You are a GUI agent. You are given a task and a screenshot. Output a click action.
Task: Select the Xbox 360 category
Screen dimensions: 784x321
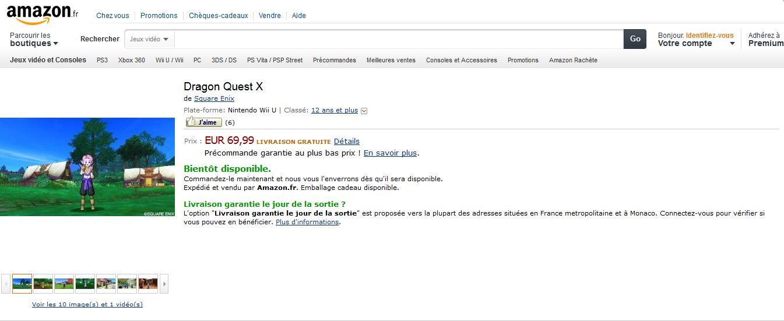tap(132, 60)
